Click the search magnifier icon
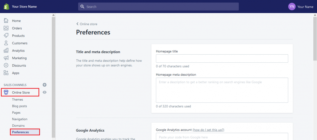 pos(82,7)
